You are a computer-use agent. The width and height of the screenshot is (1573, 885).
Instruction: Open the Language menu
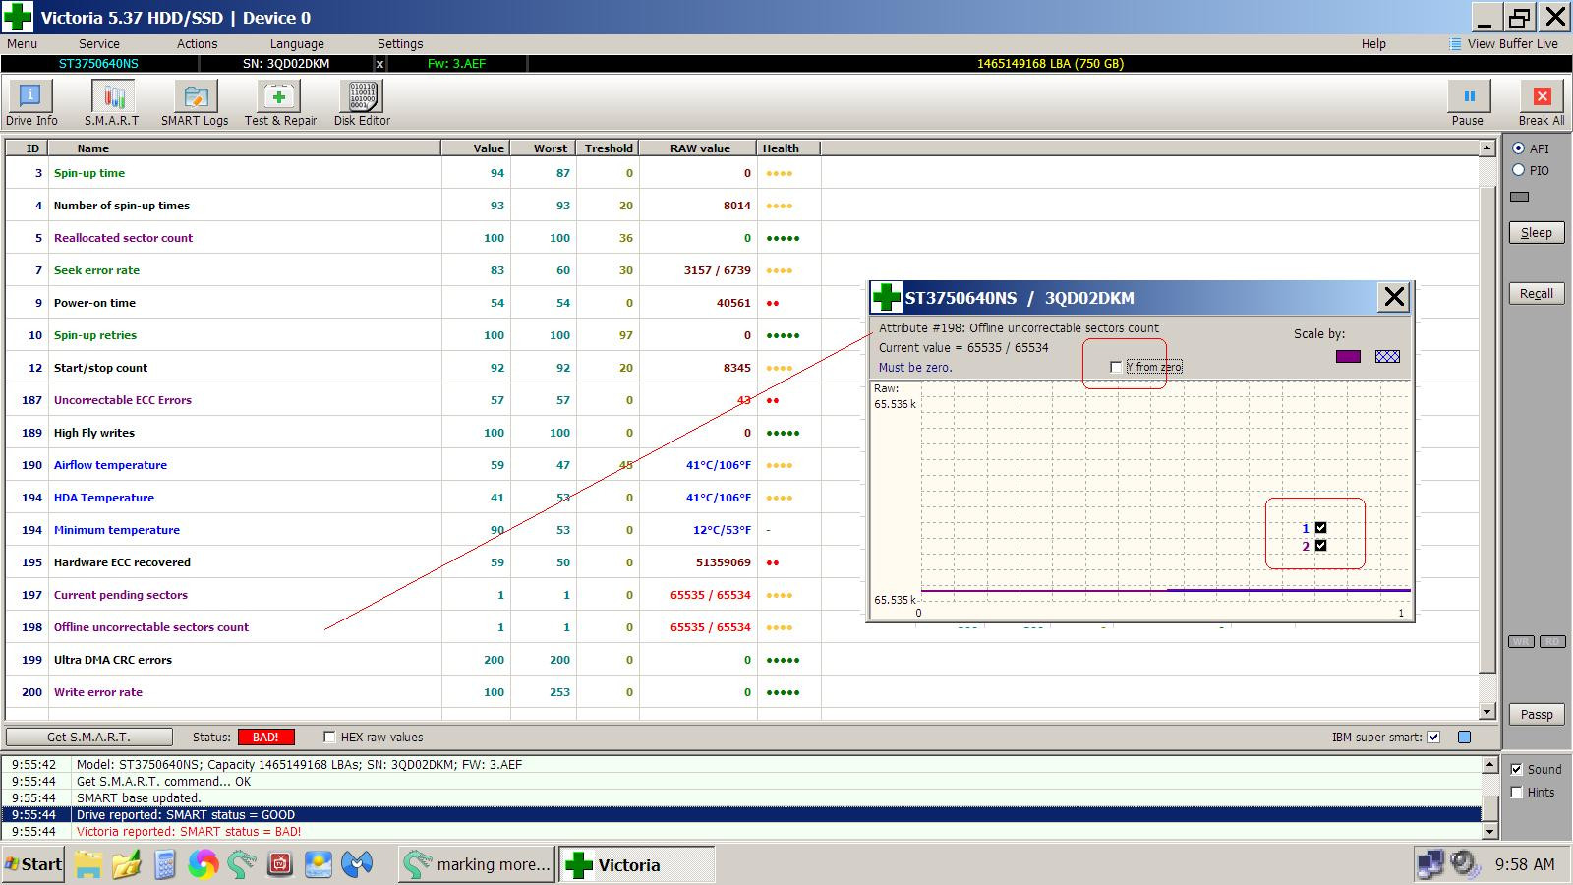coord(297,44)
